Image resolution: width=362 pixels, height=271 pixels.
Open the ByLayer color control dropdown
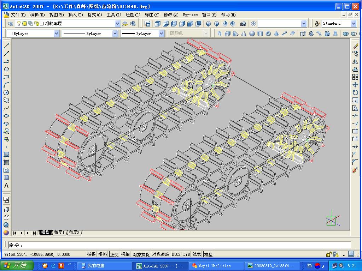coord(56,34)
